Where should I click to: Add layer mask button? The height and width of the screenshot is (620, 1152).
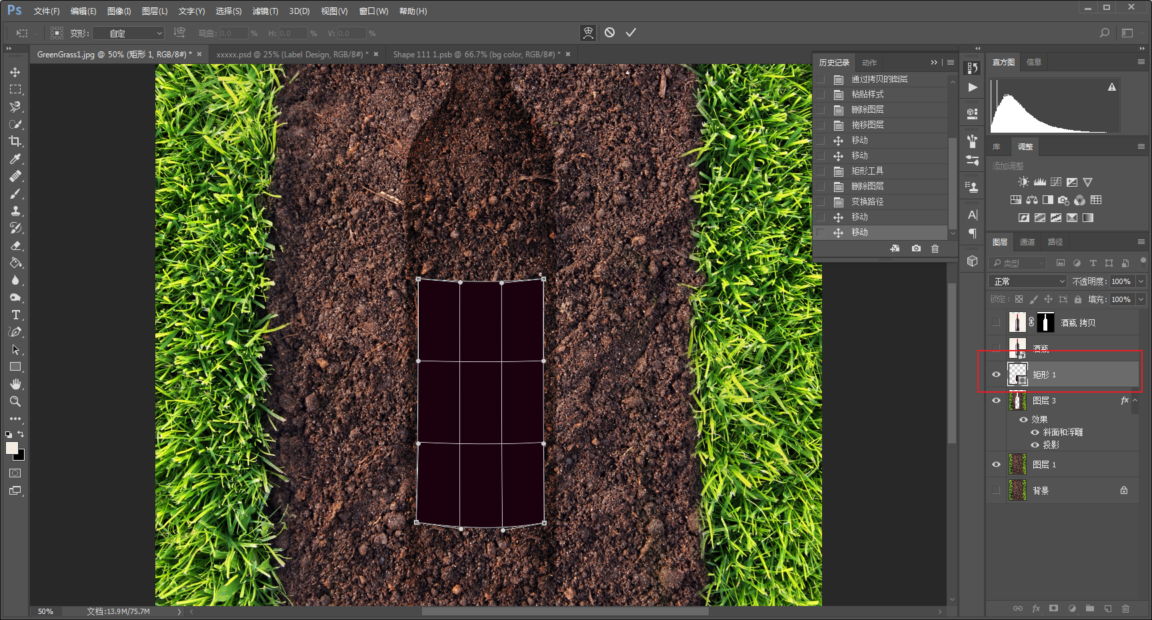tap(1053, 608)
